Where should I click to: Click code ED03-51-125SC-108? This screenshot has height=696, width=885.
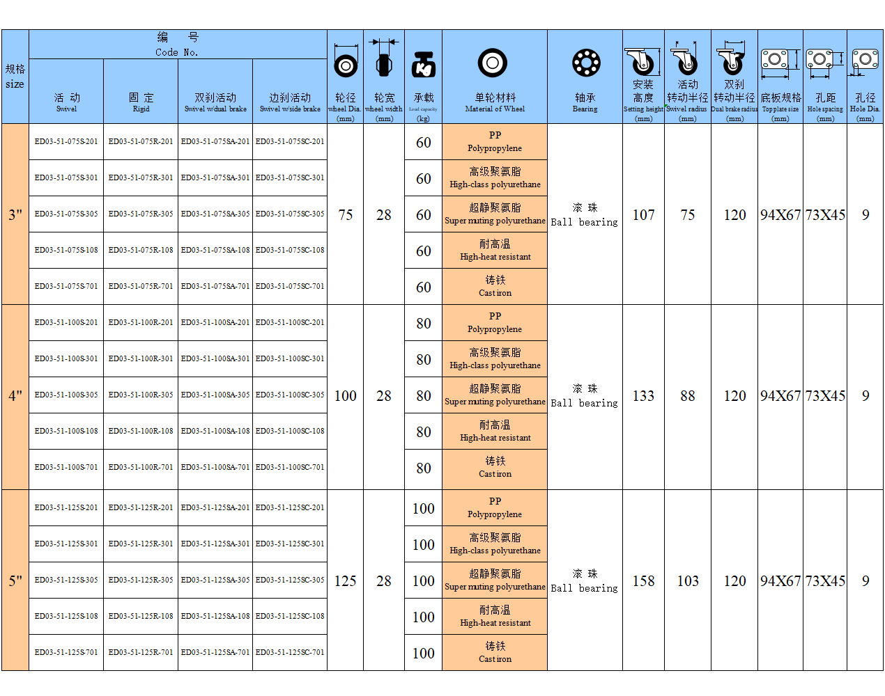pyautogui.click(x=290, y=616)
